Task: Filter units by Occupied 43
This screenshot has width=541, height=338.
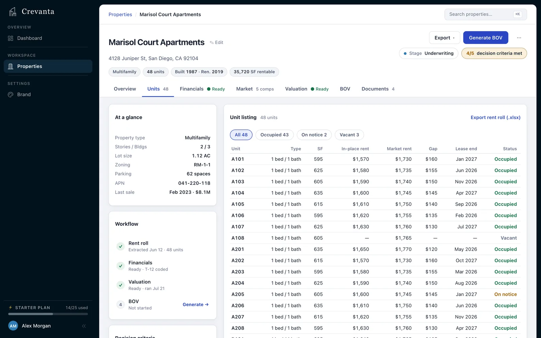Action: point(275,135)
